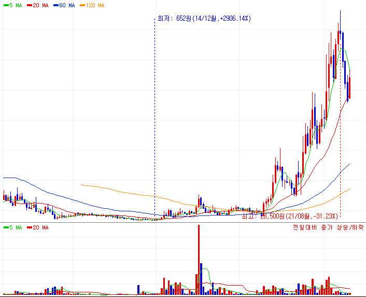This screenshot has height=297, width=366.
Task: Click the 최저: 652원 low-price annotation
Action: [x=204, y=18]
